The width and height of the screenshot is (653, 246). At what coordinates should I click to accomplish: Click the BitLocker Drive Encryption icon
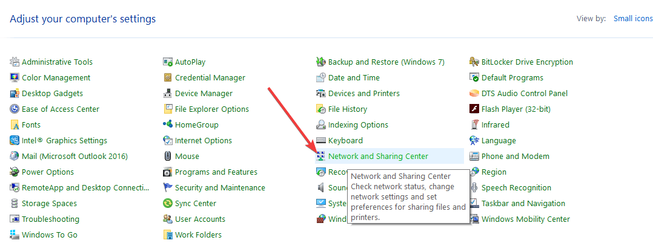(475, 62)
